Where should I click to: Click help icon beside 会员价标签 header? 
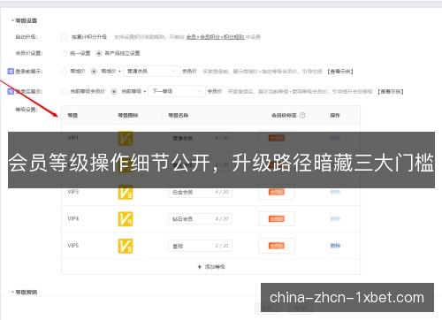(x=302, y=115)
